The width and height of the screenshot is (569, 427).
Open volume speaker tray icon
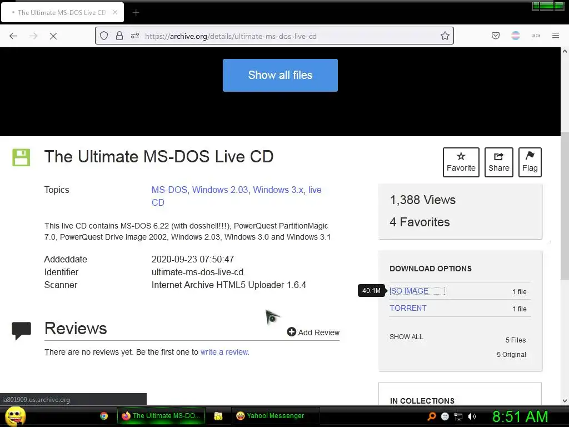472,416
